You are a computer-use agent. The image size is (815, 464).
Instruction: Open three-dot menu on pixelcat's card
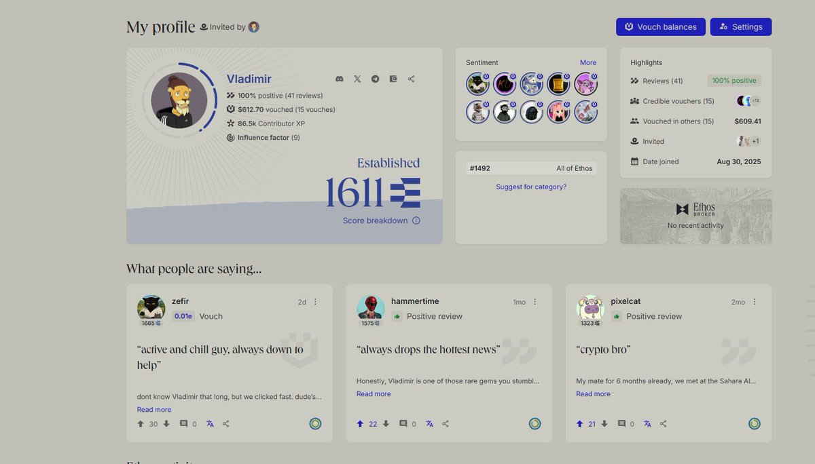pos(754,302)
